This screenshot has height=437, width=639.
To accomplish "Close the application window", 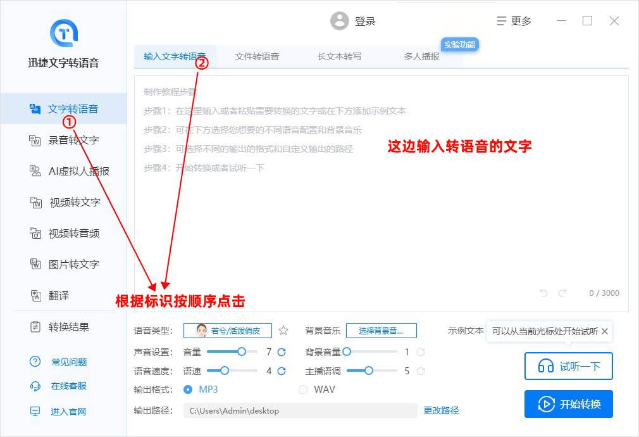I will (614, 21).
